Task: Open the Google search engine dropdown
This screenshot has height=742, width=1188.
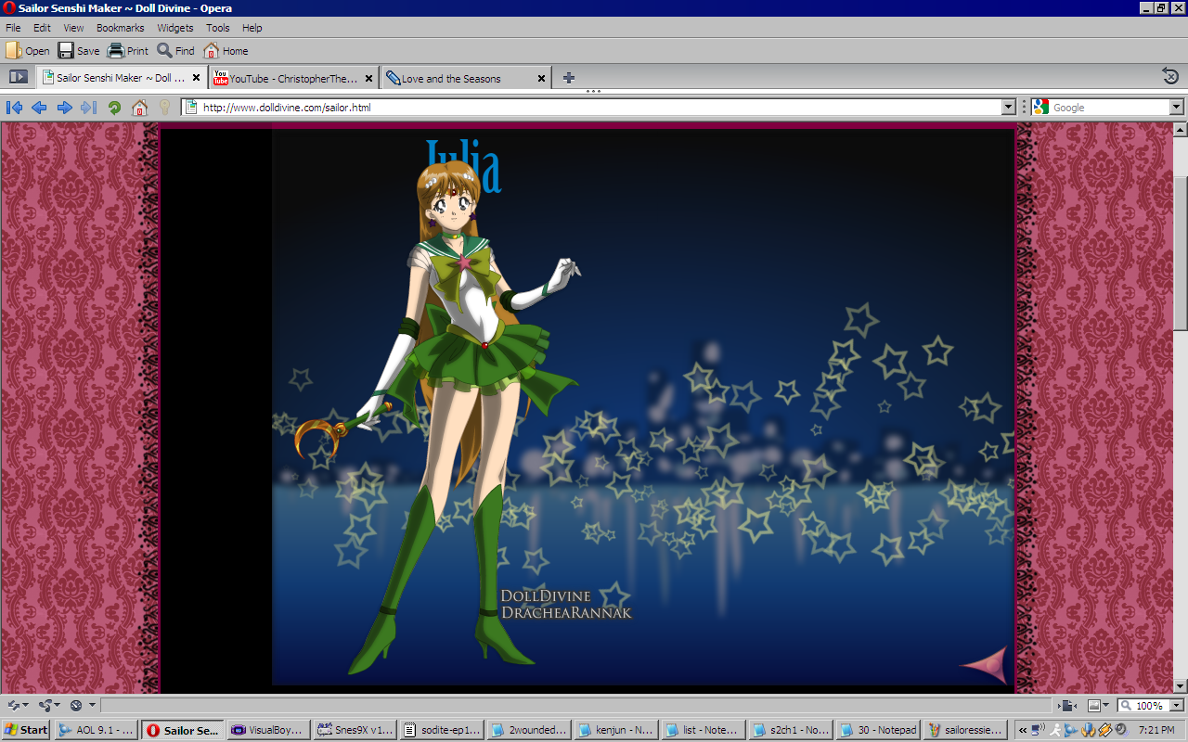Action: tap(1176, 108)
